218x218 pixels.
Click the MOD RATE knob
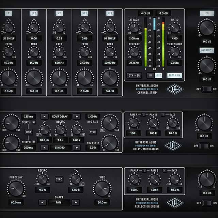click(110, 123)
